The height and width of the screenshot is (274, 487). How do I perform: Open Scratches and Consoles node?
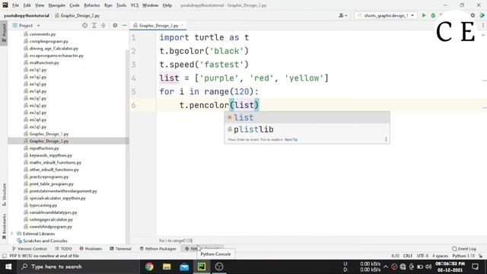(45, 241)
